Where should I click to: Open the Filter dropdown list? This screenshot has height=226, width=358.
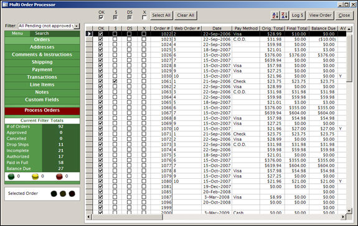pos(77,26)
